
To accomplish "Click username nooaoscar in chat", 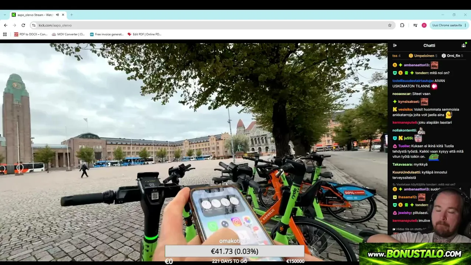I will coord(401,94).
